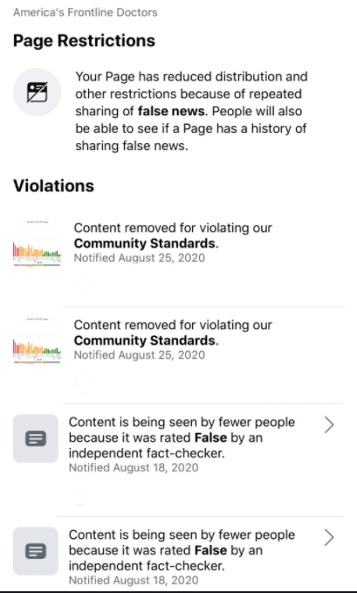Open the second removed content chart thumbnail
The width and height of the screenshot is (357, 593).
point(37,341)
